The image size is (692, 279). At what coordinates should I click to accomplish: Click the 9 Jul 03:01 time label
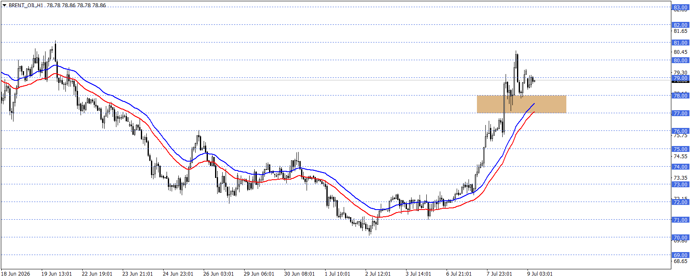click(540, 274)
